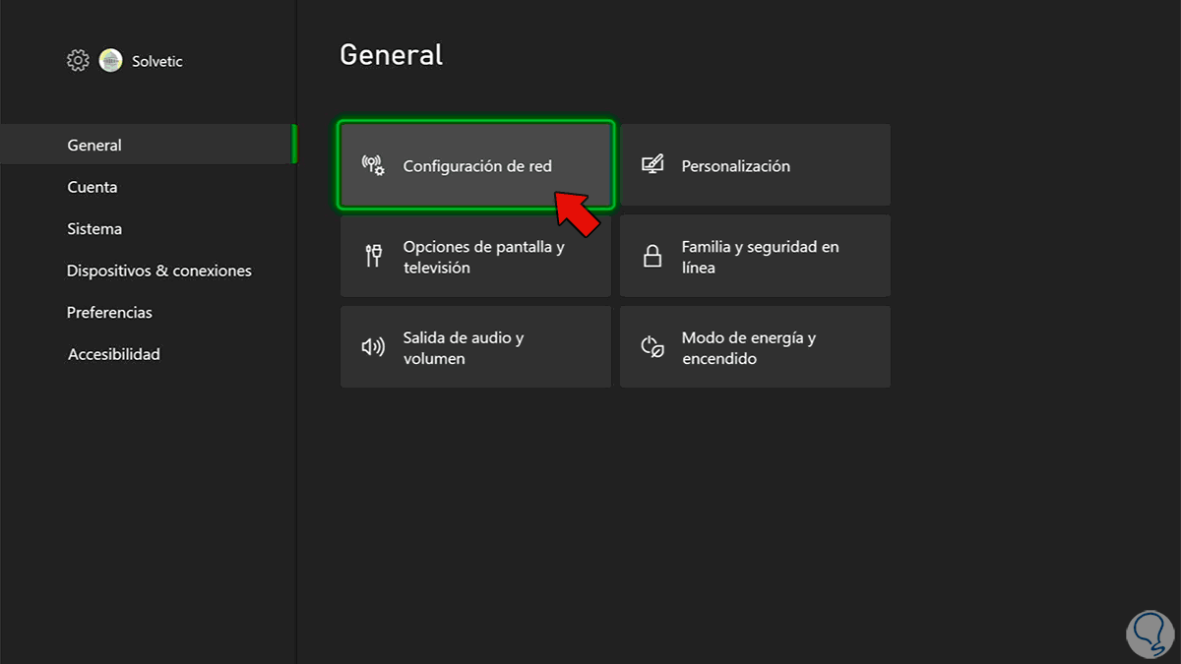Image resolution: width=1181 pixels, height=664 pixels.
Task: Click the display and TV cables icon
Action: pyautogui.click(x=373, y=257)
